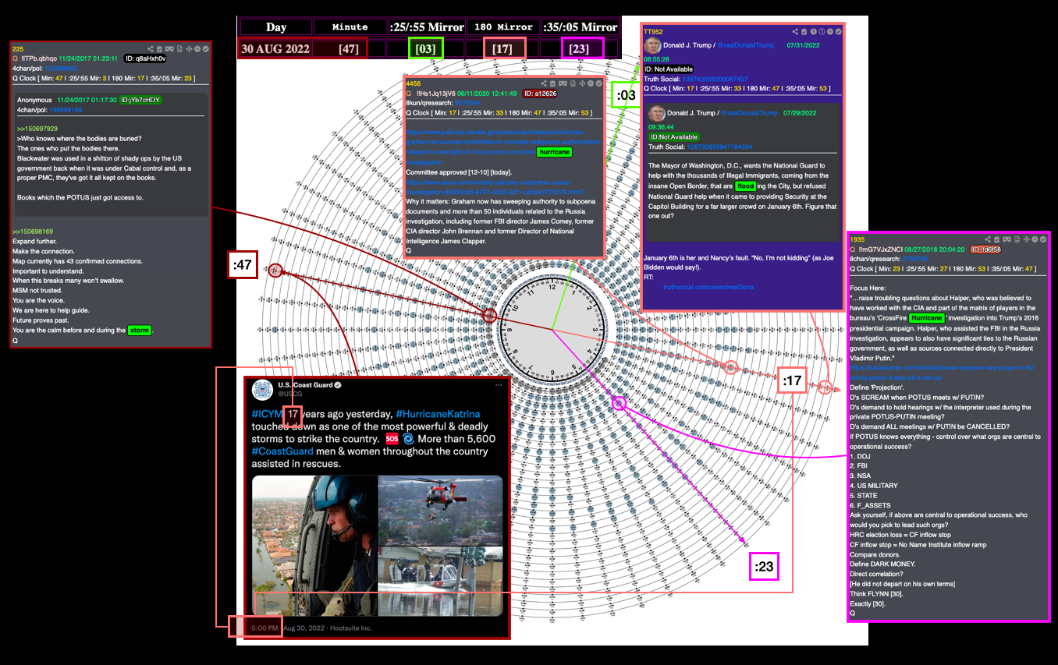Click the circled triangle icon on post 225
Viewport: 1058px width, 665px height.
(x=197, y=49)
